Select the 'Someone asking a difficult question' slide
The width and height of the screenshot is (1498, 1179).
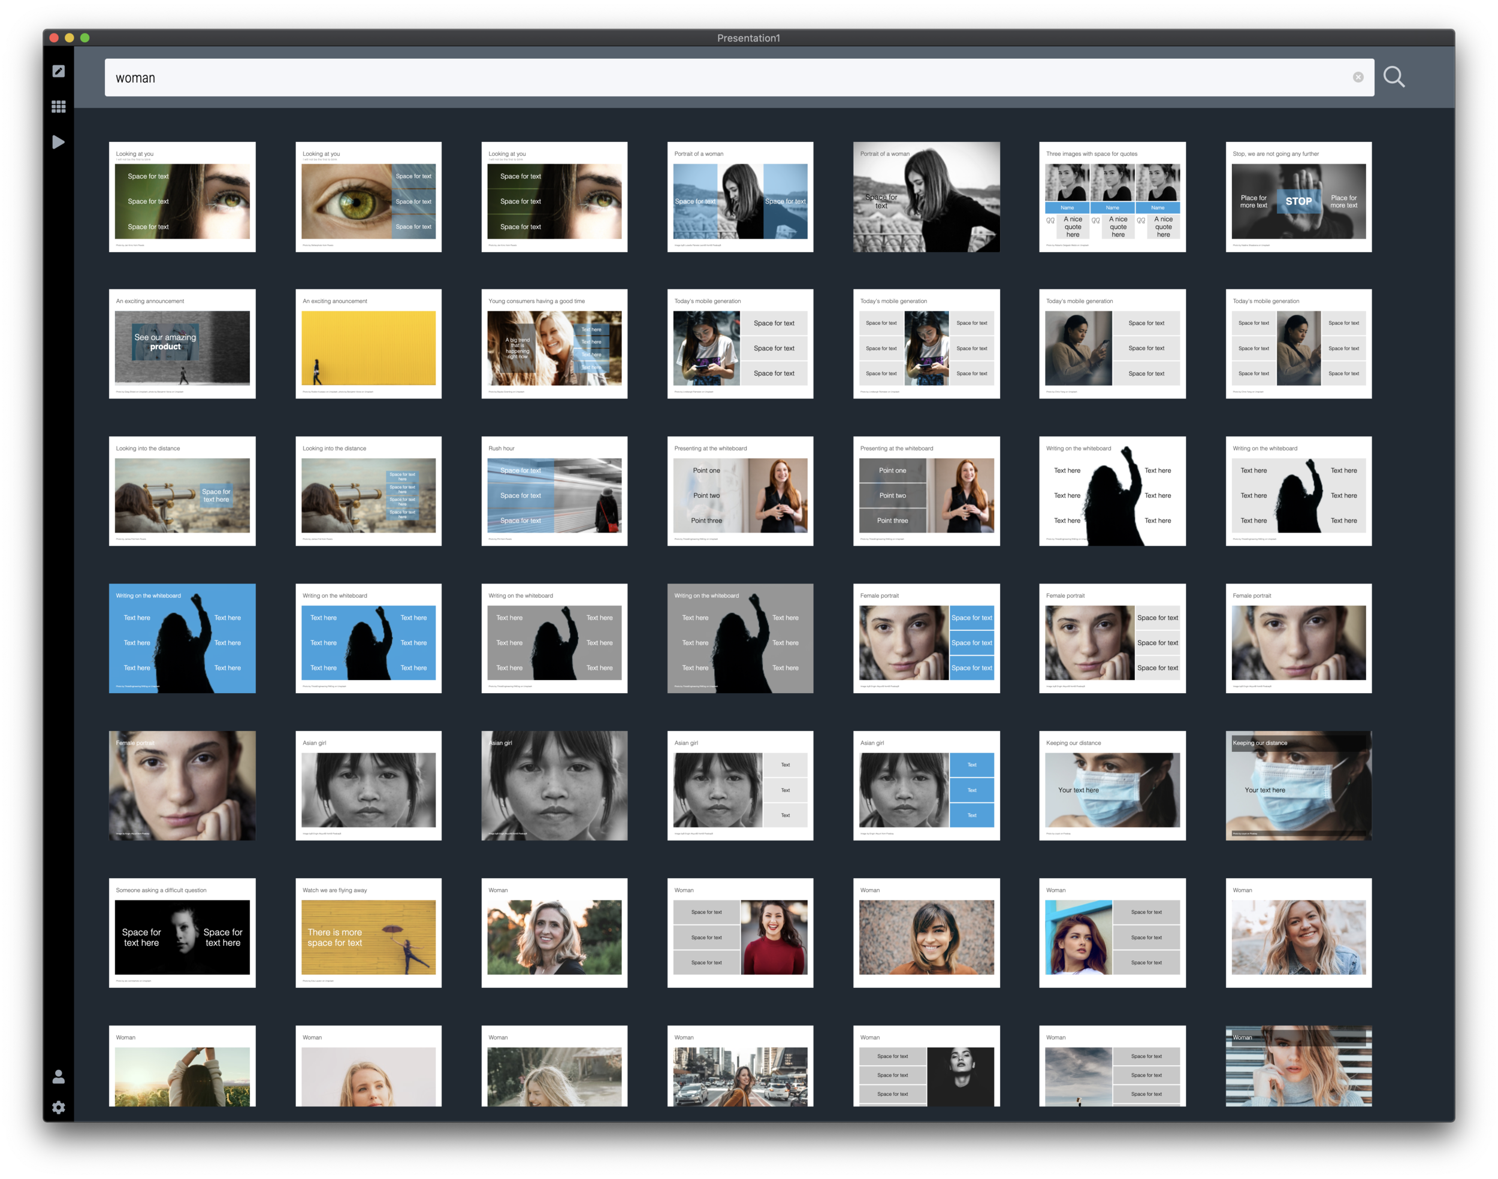coord(182,933)
